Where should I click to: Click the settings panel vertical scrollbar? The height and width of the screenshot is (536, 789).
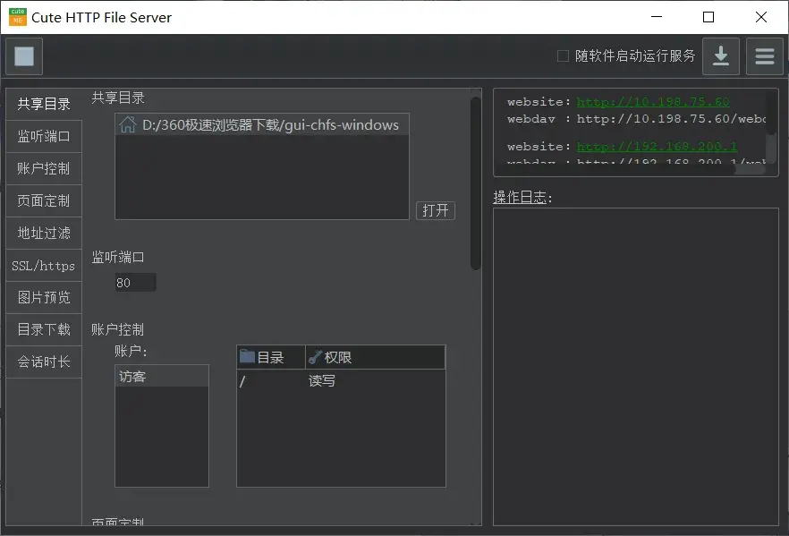coord(476,183)
